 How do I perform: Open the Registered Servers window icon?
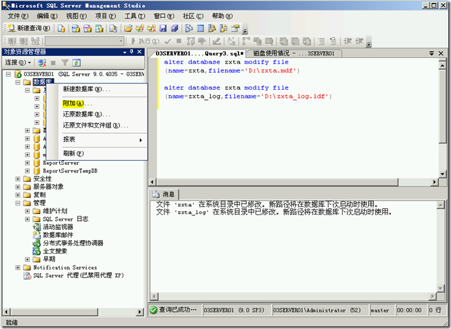click(x=189, y=28)
